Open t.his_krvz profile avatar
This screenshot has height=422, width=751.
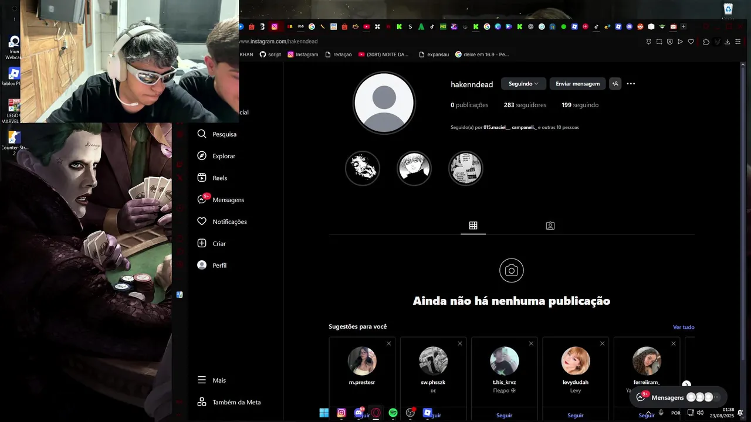tap(505, 361)
